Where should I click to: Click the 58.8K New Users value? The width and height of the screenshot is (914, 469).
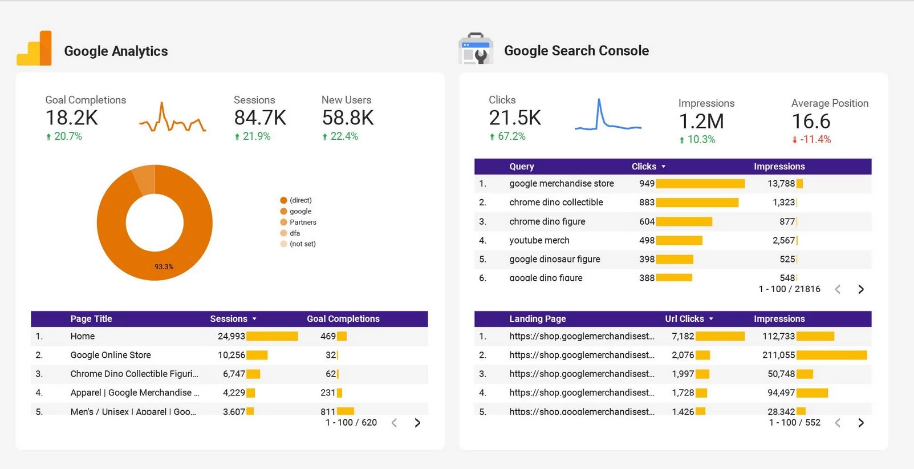point(348,118)
